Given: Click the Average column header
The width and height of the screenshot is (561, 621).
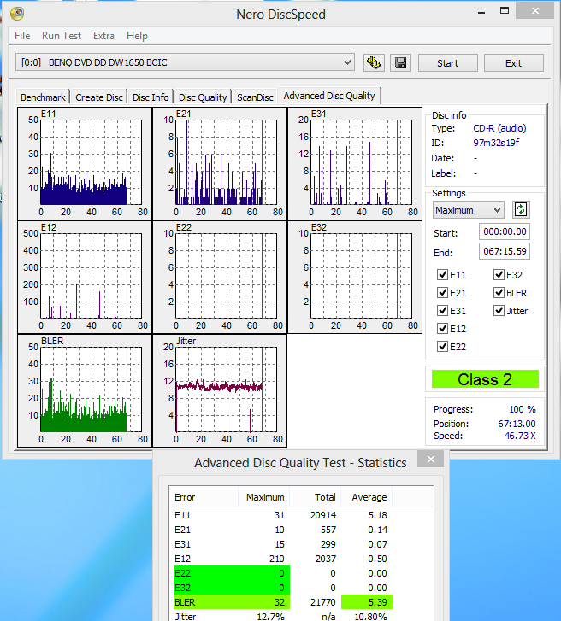Looking at the screenshot, I should coord(366,497).
